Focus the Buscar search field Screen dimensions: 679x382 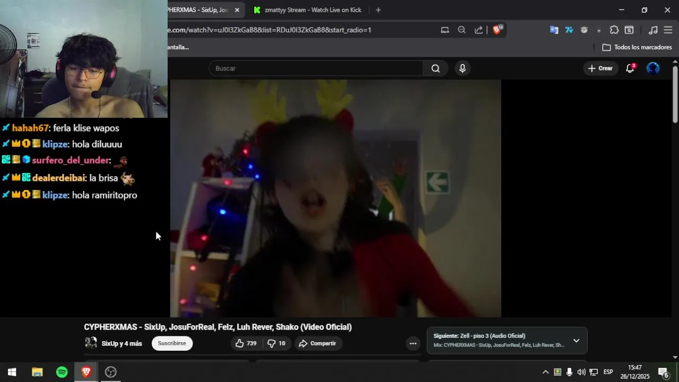316,68
